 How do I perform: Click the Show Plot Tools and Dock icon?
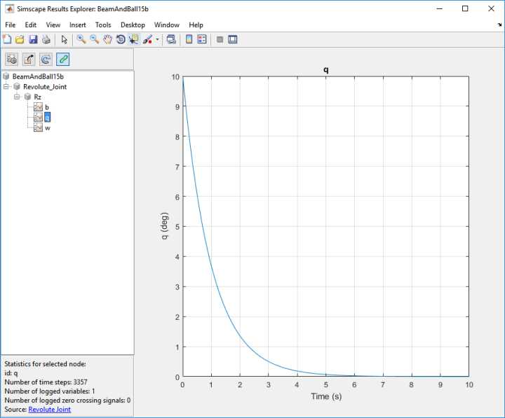pos(233,39)
